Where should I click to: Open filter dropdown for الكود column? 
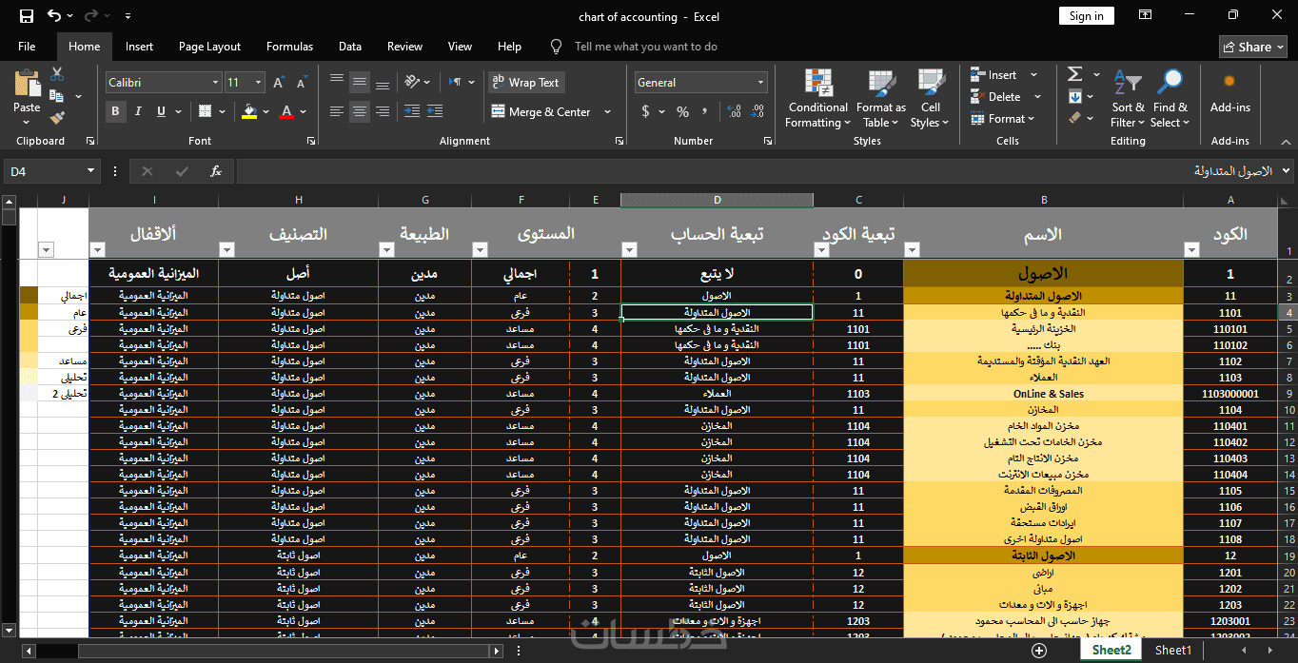coord(1191,250)
